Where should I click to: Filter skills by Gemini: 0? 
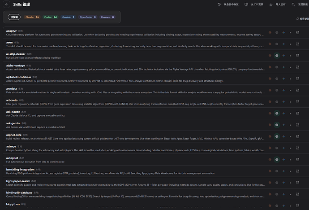(x=68, y=17)
